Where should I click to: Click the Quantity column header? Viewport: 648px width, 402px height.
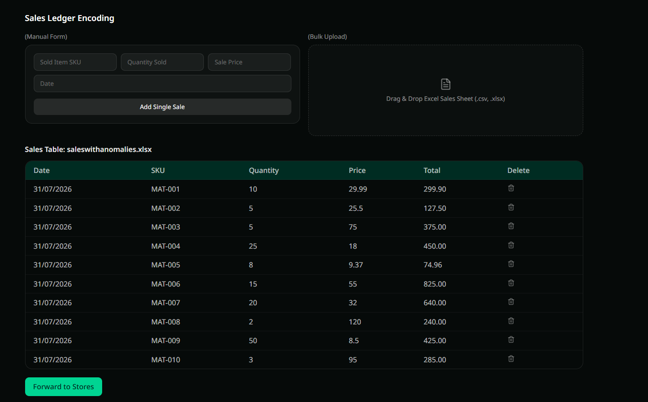(x=264, y=170)
